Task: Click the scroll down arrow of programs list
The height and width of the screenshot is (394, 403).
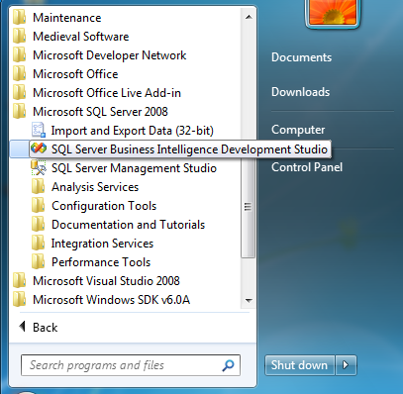Action: (249, 300)
